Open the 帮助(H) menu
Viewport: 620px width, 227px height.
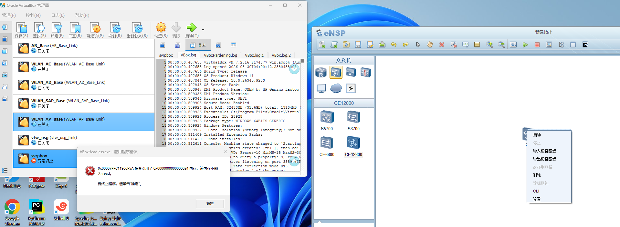click(82, 15)
